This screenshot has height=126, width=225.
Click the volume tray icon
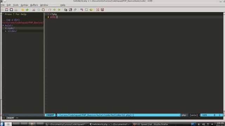coord(203,124)
